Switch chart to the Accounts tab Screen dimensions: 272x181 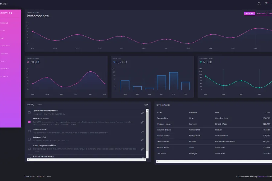(x=250, y=14)
